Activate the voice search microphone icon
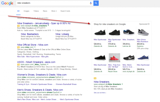This screenshot has height=102, width=160. pos(91,3)
